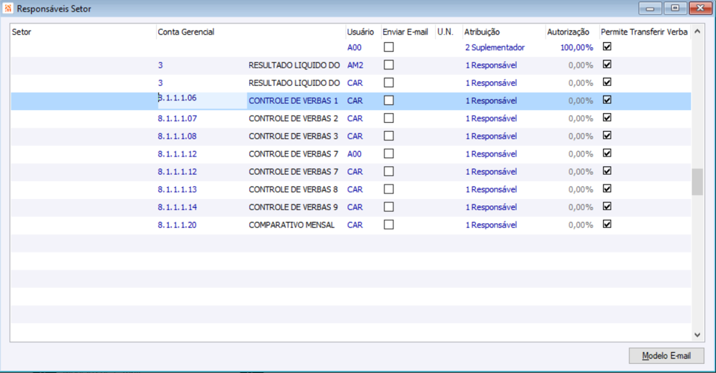Disable Permite Transferir Verba on CONTROLE DE VERBAS 8
Screen dimensions: 716x373
(x=607, y=189)
